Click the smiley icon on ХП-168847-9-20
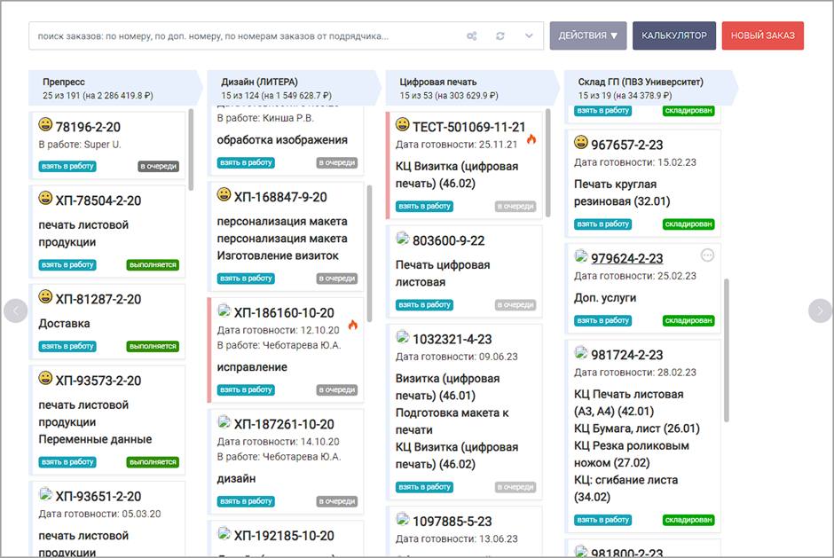Screen dimensions: 834x558 pyautogui.click(x=224, y=194)
